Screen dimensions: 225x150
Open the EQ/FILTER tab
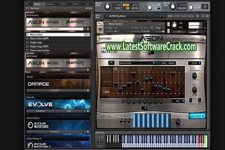point(197,39)
